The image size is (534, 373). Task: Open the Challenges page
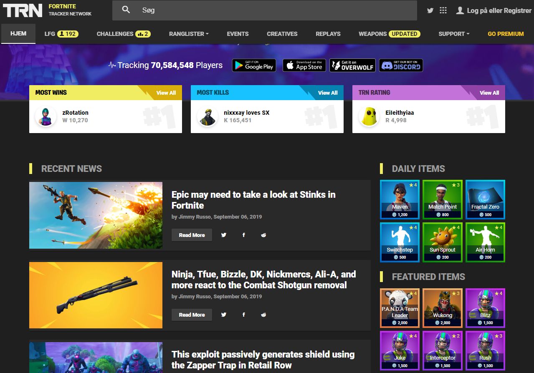tap(124, 34)
